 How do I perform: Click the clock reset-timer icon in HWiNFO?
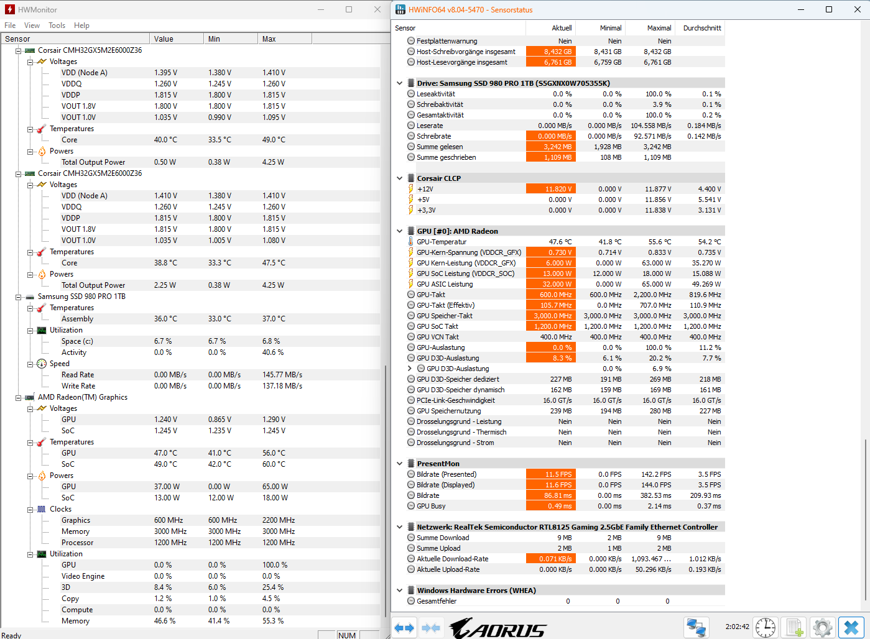pos(766,628)
